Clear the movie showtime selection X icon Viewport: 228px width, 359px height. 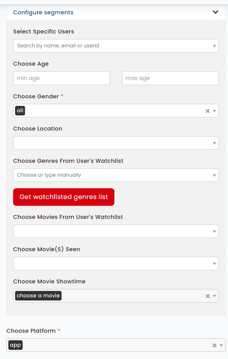coord(208,296)
